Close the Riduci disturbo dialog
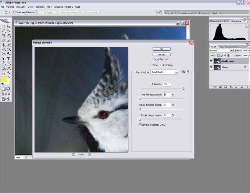 coord(191,43)
